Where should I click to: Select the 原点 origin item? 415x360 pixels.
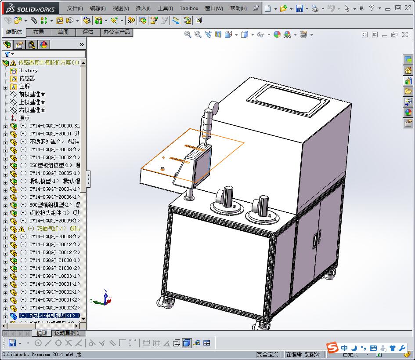pyautogui.click(x=24, y=118)
